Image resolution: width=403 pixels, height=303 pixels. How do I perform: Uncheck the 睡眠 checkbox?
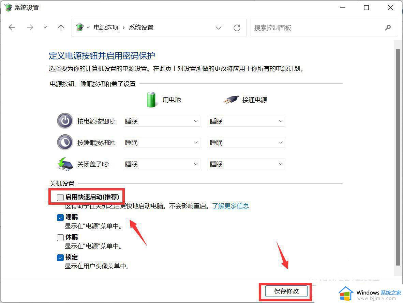60,217
